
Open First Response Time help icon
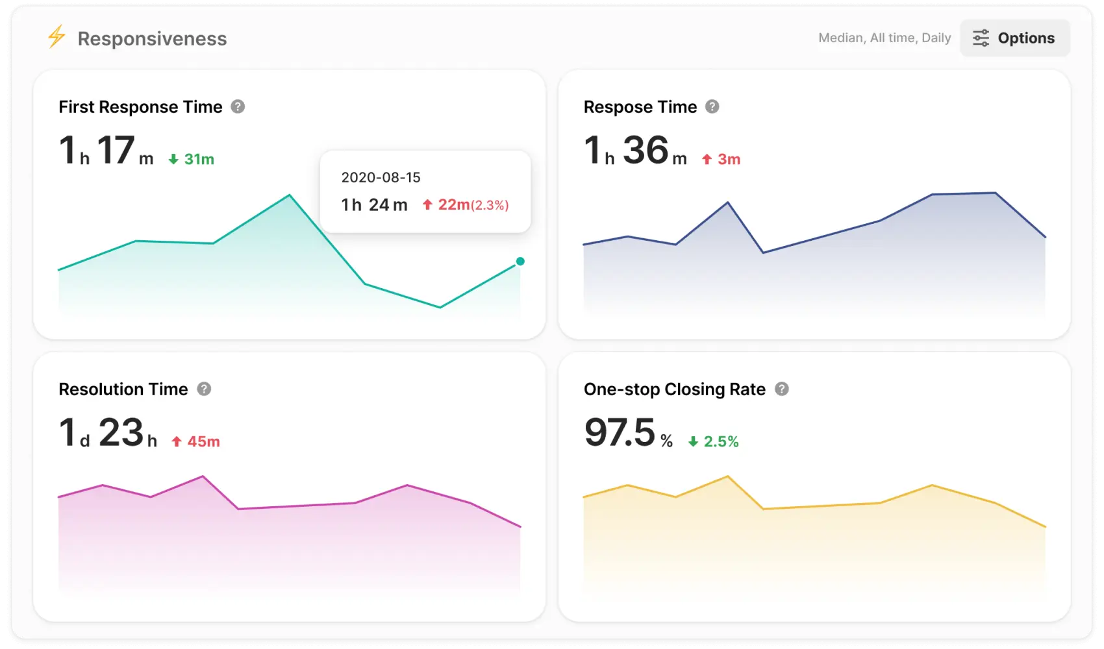[238, 106]
